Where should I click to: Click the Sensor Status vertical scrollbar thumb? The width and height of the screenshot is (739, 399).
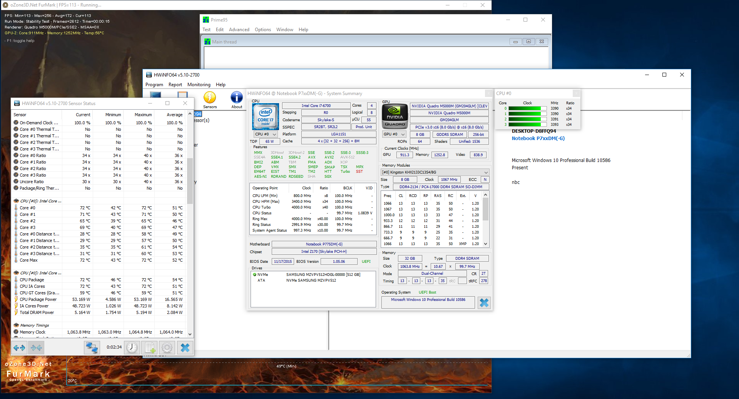pyautogui.click(x=190, y=181)
